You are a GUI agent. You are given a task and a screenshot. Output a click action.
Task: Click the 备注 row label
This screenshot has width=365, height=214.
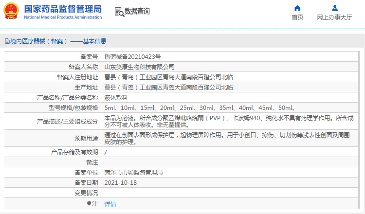(x=92, y=162)
